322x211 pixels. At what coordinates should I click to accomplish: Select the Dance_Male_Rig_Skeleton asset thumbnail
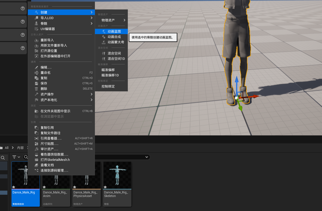click(117, 176)
